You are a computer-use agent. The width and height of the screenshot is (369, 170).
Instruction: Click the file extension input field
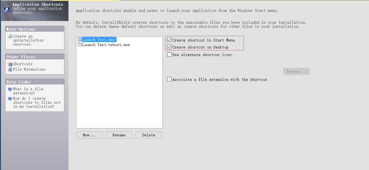coord(242,88)
